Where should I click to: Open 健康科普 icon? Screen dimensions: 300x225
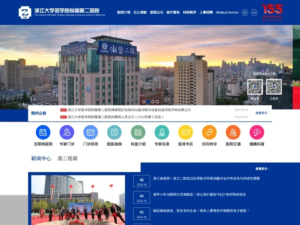click(257, 132)
